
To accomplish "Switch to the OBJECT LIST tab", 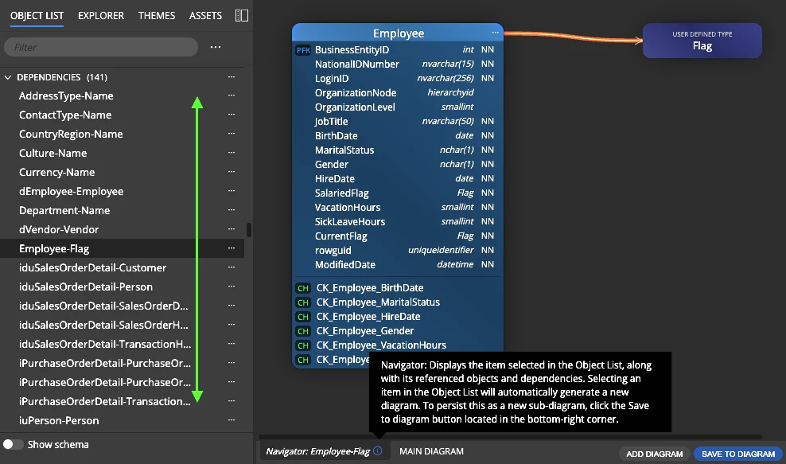I will [37, 16].
